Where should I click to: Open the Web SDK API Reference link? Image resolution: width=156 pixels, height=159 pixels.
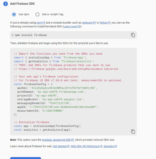[x=85, y=146]
